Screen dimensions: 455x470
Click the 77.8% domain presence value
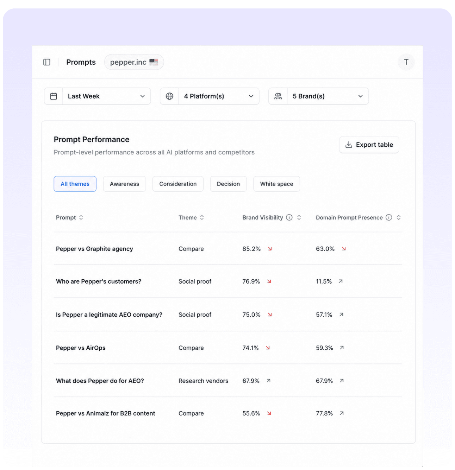[x=324, y=413]
